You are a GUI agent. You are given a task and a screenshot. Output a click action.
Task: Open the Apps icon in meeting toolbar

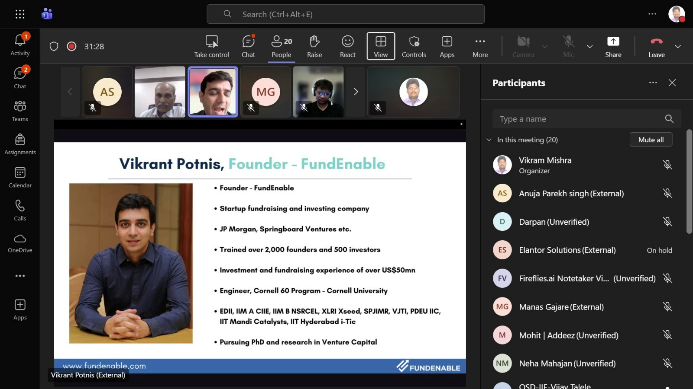(447, 46)
